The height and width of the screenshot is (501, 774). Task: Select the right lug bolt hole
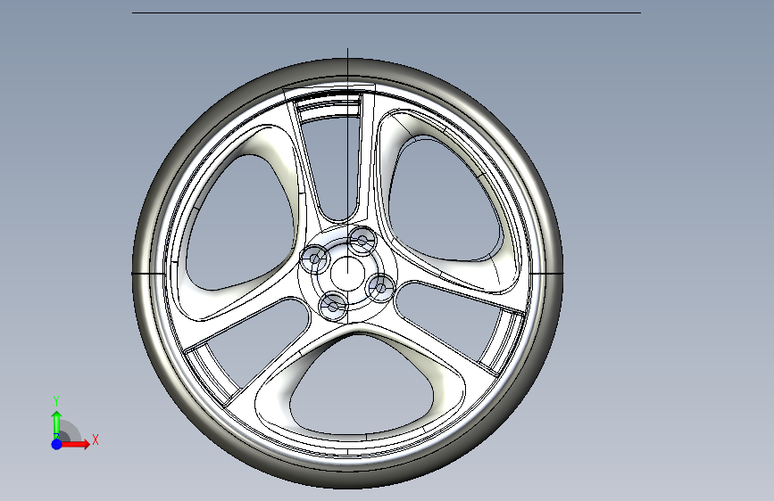380,287
